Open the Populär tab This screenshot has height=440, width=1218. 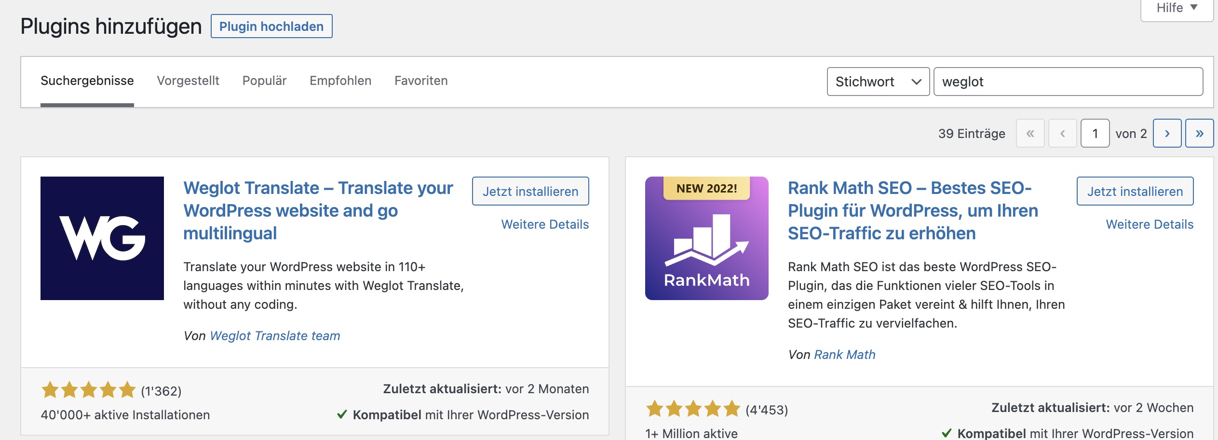264,81
